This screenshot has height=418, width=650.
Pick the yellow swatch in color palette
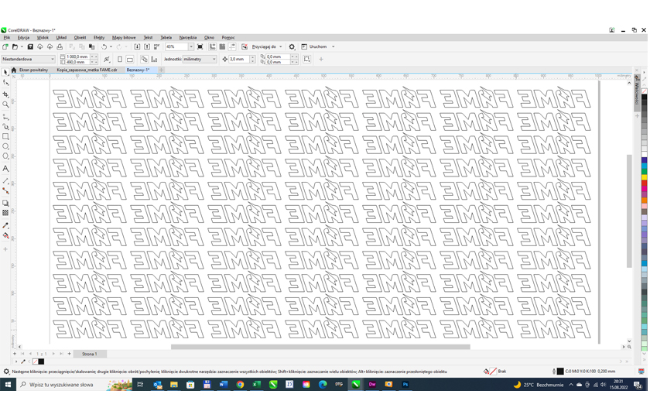[644, 177]
